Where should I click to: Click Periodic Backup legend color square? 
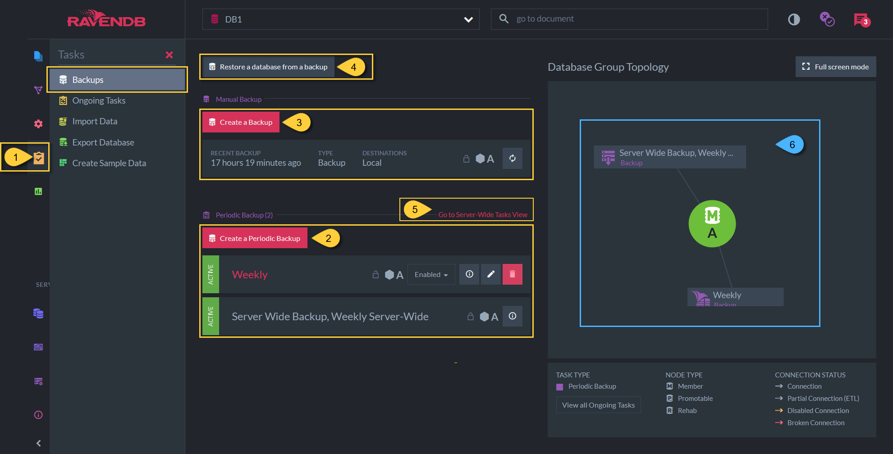(560, 387)
